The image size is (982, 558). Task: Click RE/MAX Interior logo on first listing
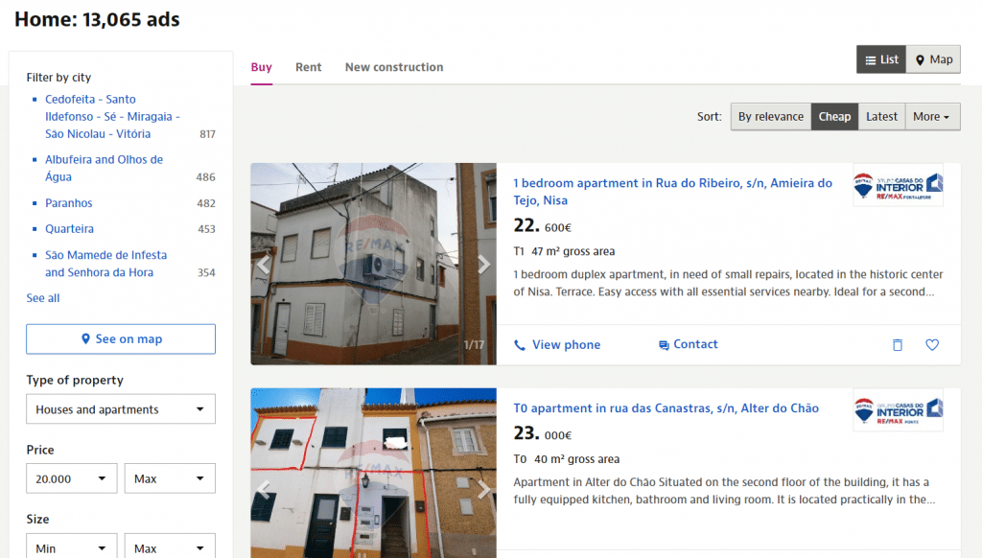click(x=898, y=186)
